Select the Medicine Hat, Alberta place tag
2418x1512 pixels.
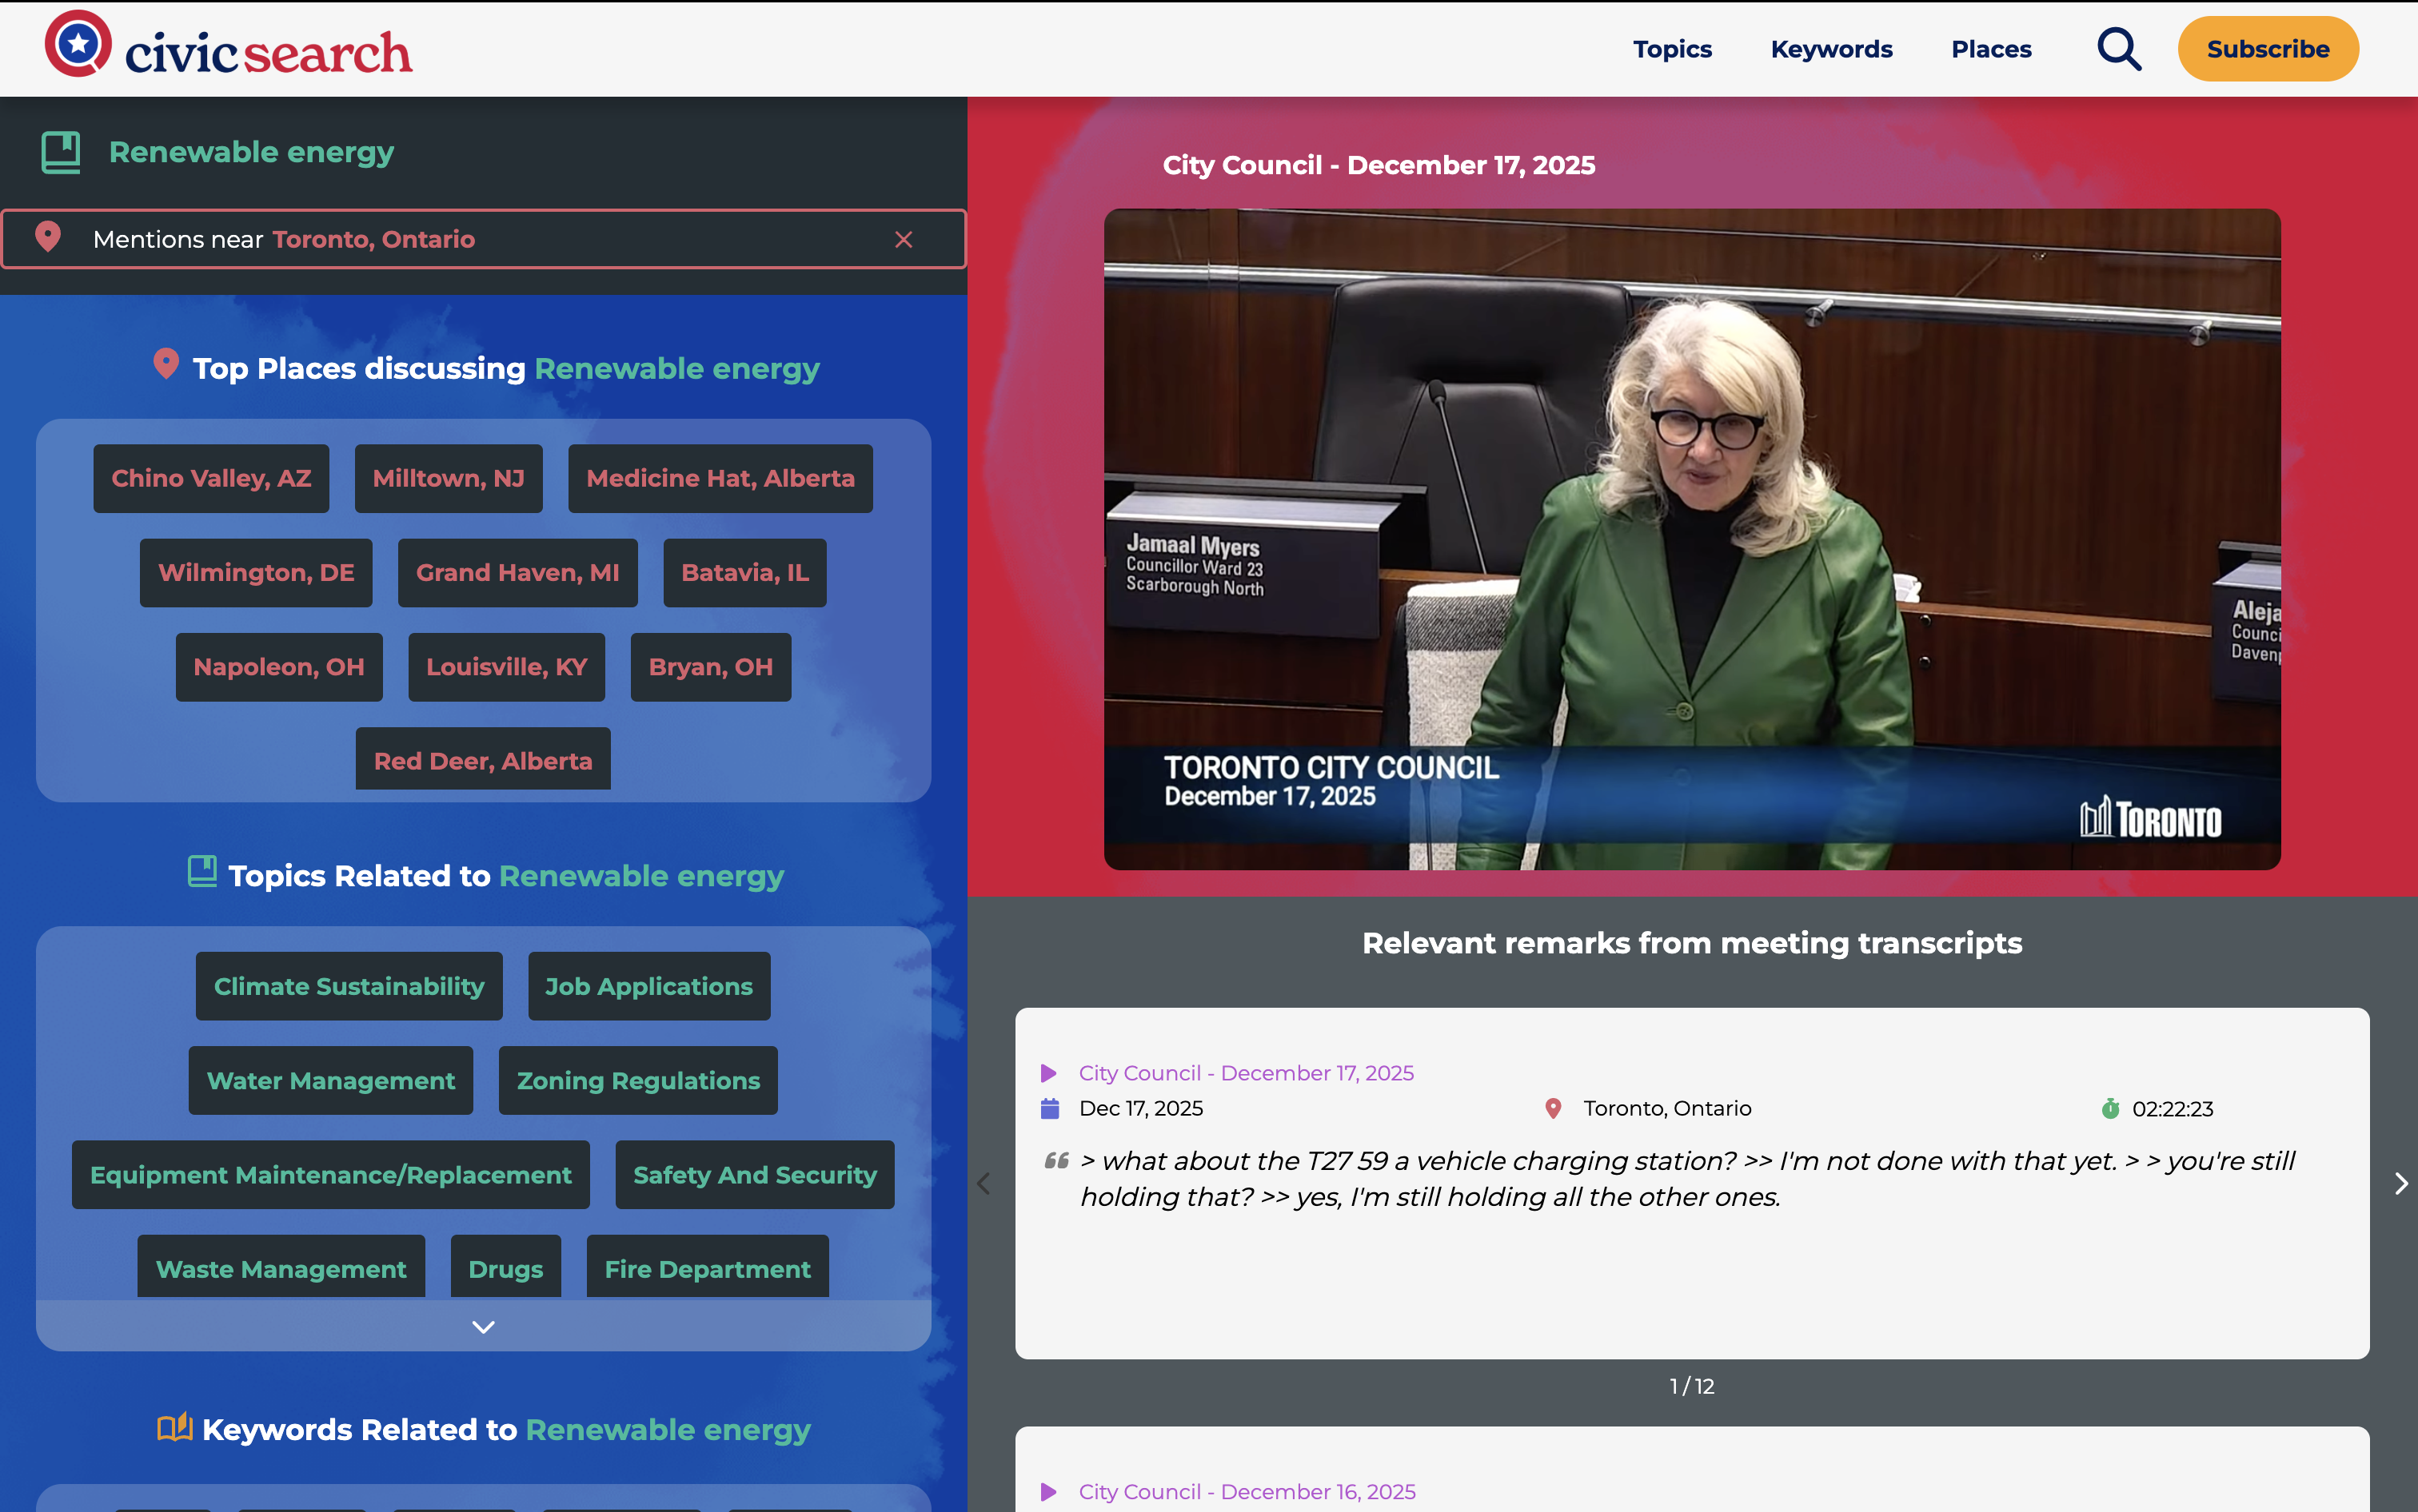click(720, 478)
